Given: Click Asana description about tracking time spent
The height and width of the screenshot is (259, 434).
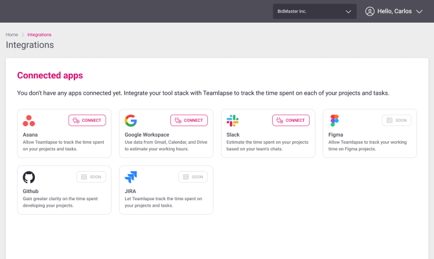Looking at the screenshot, I should click(63, 146).
